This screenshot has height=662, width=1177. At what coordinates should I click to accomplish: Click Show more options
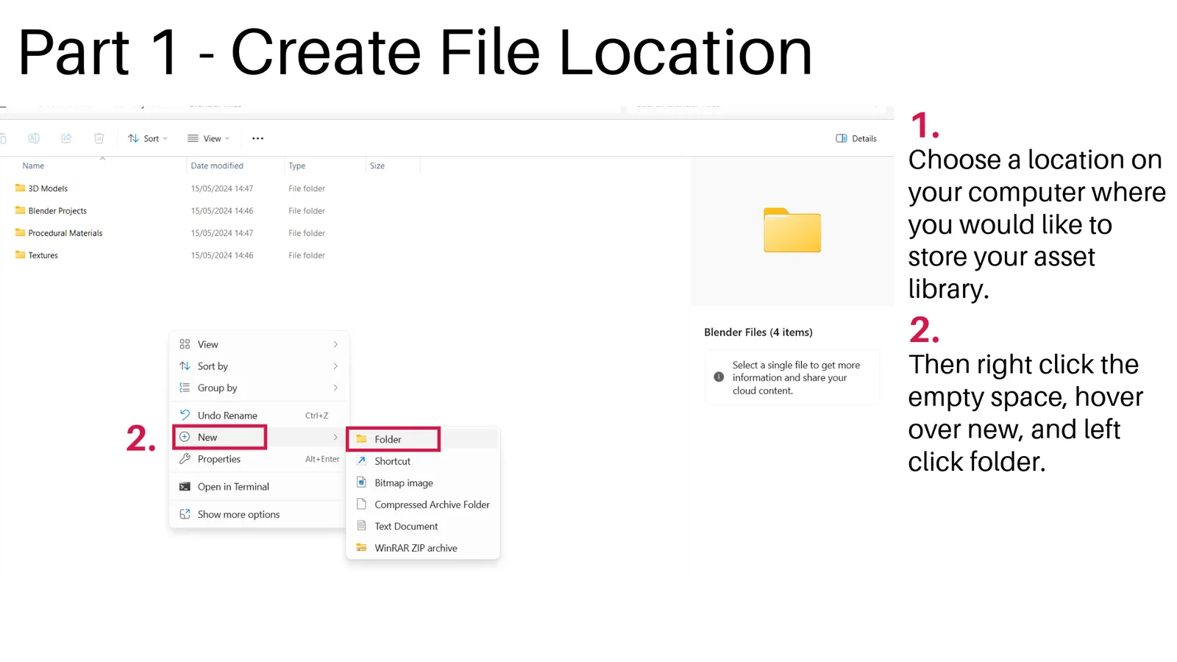point(238,514)
